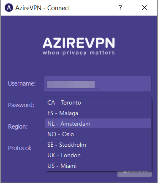Choose NL - Amsterdam from region list
Viewport: 158px width, 183px height.
pos(98,124)
